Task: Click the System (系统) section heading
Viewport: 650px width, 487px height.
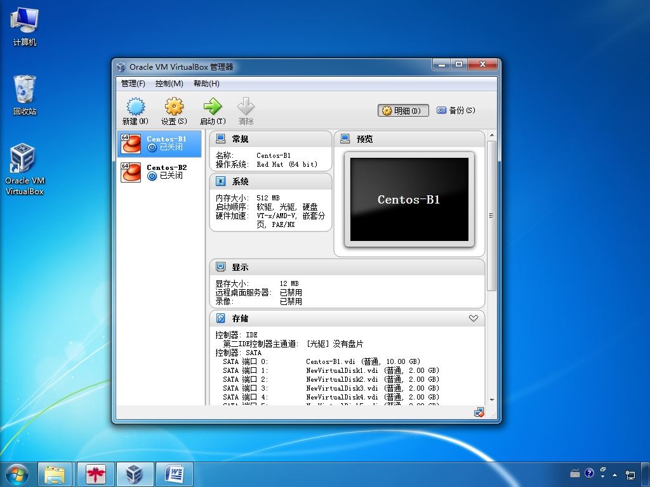Action: click(x=240, y=182)
